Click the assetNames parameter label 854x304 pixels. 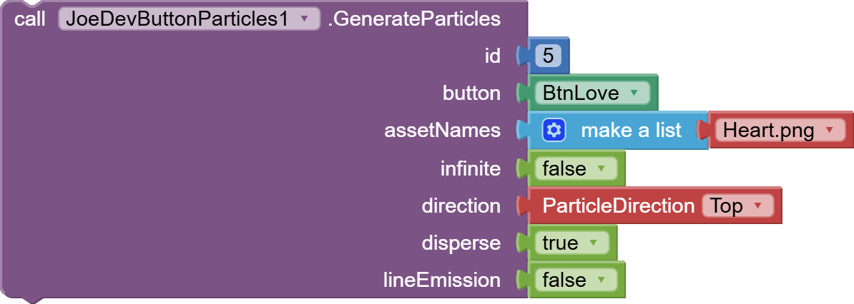coord(442,131)
